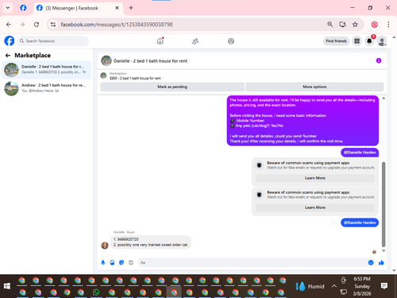
Task: Expand the system tray hidden icons
Action: [x=334, y=286]
